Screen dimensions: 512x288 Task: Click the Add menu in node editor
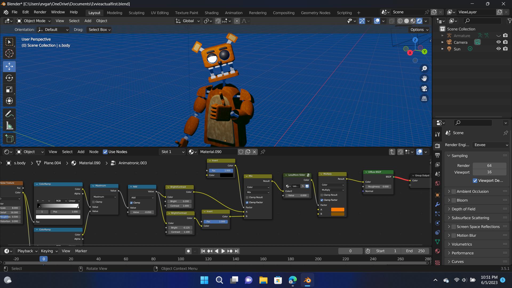[x=81, y=151]
